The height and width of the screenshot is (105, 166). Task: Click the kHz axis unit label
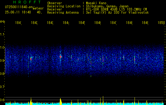point(2,22)
